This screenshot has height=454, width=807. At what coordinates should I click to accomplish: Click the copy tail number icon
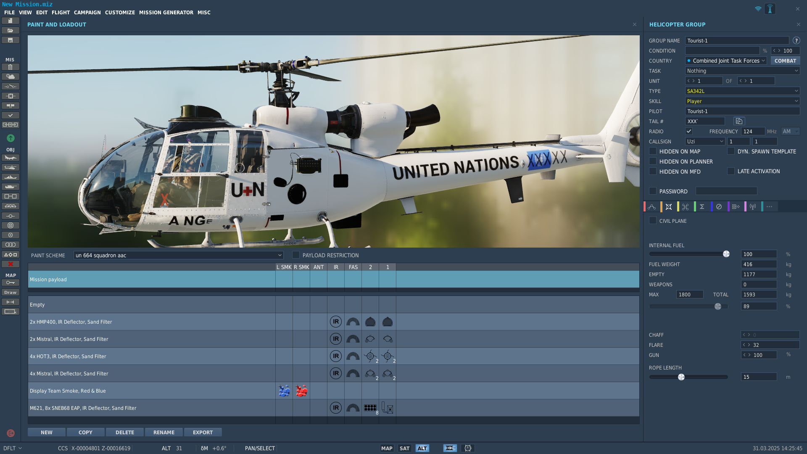739,121
